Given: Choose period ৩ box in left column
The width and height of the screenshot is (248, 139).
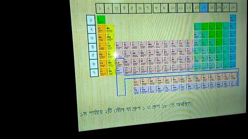Looking at the screenshot, I should click(x=92, y=38).
